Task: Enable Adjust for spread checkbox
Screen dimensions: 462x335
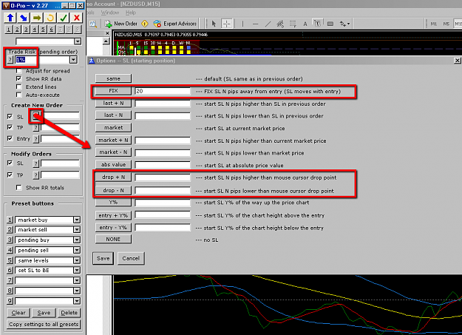Action: pos(19,71)
